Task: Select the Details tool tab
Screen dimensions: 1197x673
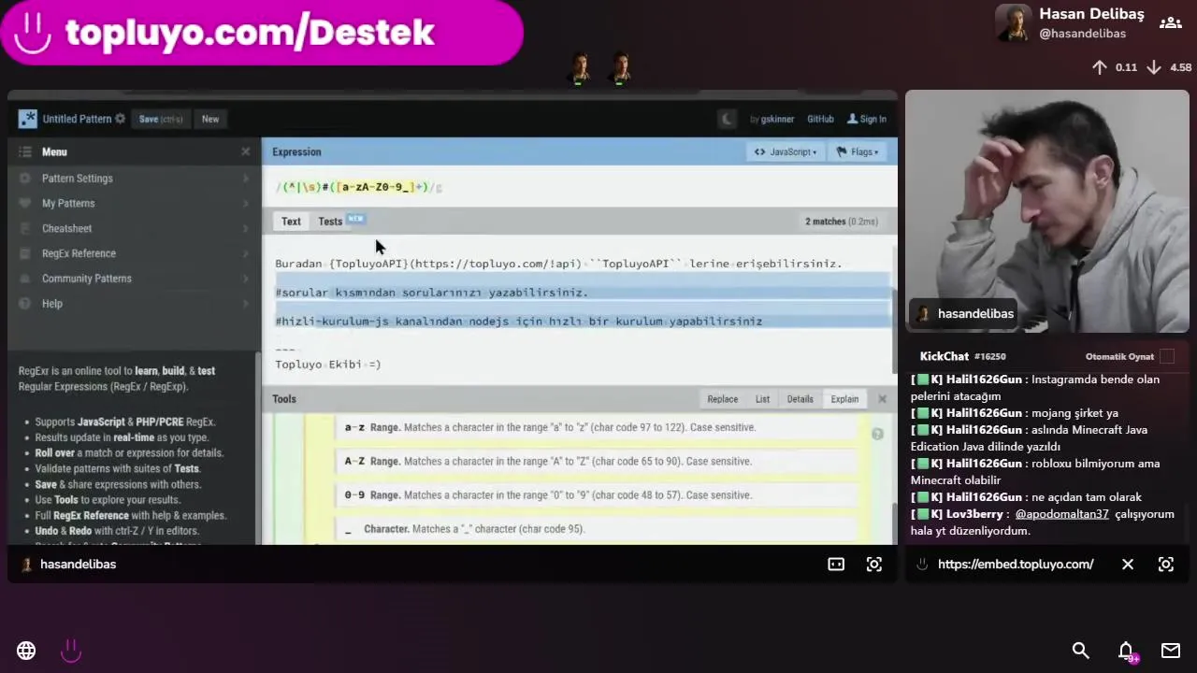Action: coord(800,399)
